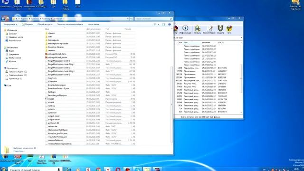This screenshot has height=171, width=304.
Task: Open the Упорядочить dropdown menu
Action: 10,24
